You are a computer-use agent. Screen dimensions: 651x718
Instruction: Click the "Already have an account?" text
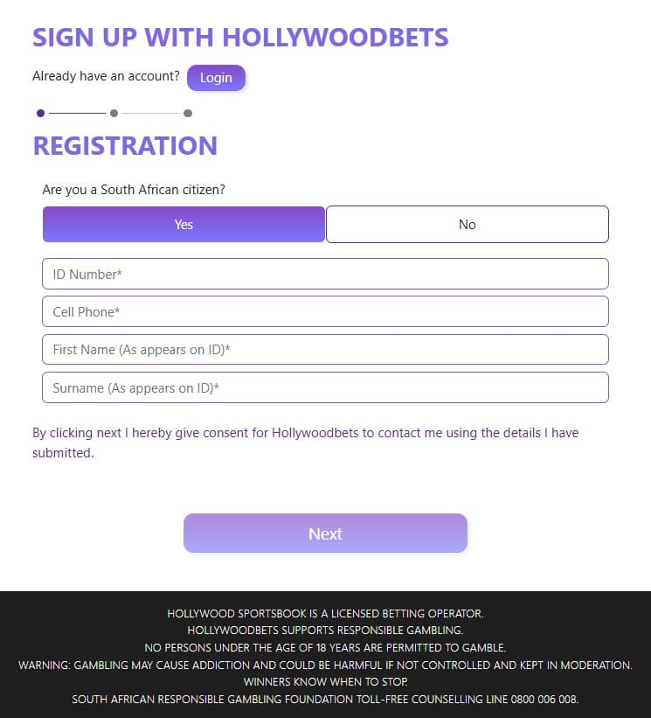click(106, 76)
